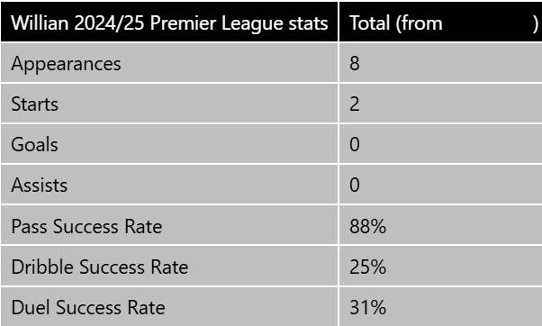This screenshot has height=326, width=542.
Task: Select the 88% pass success value
Action: click(x=367, y=226)
